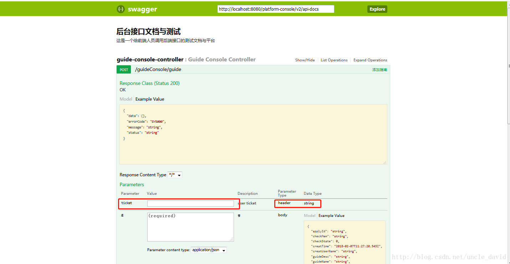Click the 'user ticket' description text
Viewport: 510px width, 264px height.
247,203
